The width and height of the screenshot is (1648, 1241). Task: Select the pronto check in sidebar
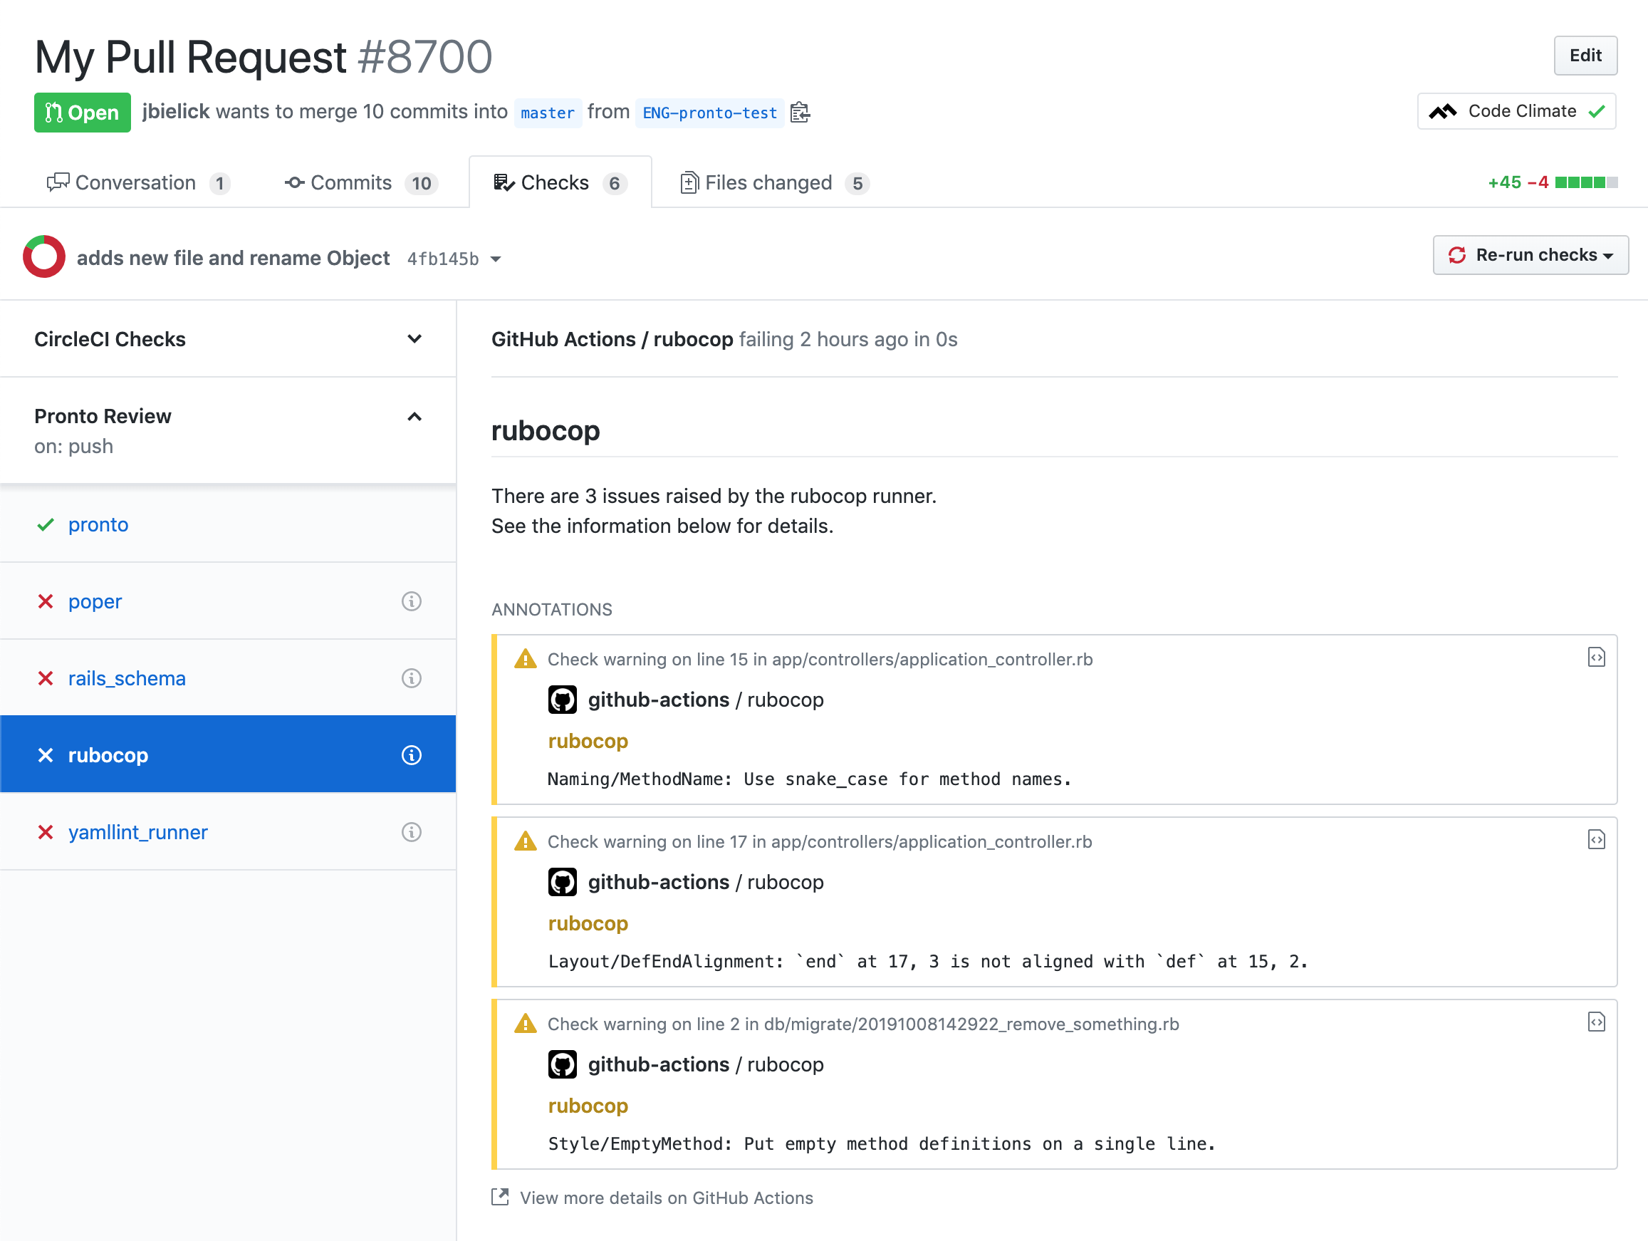click(x=98, y=525)
